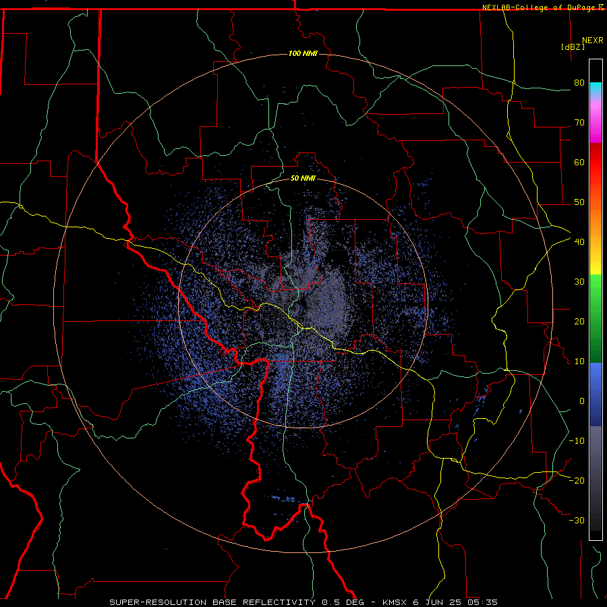Click the -10 value on the dBZ scale

click(577, 441)
